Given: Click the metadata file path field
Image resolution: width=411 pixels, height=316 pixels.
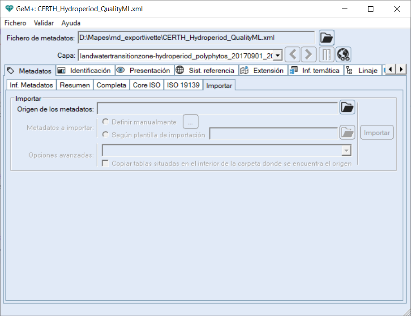Looking at the screenshot, I should (197, 38).
